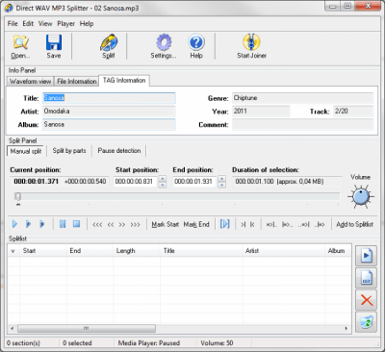Open the Help menu
Screen dimensions: 385x352
coord(87,24)
